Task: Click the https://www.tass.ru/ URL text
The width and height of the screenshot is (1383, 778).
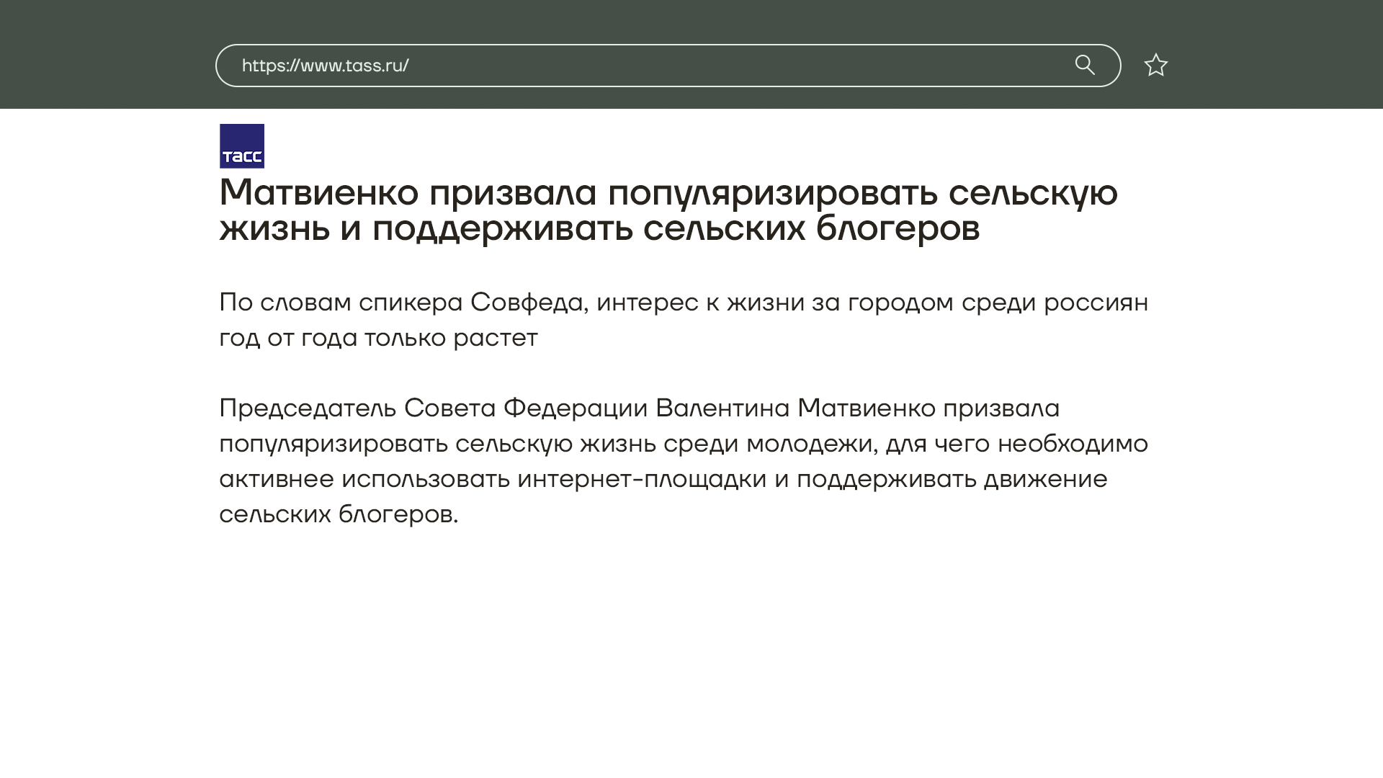Action: [325, 66]
